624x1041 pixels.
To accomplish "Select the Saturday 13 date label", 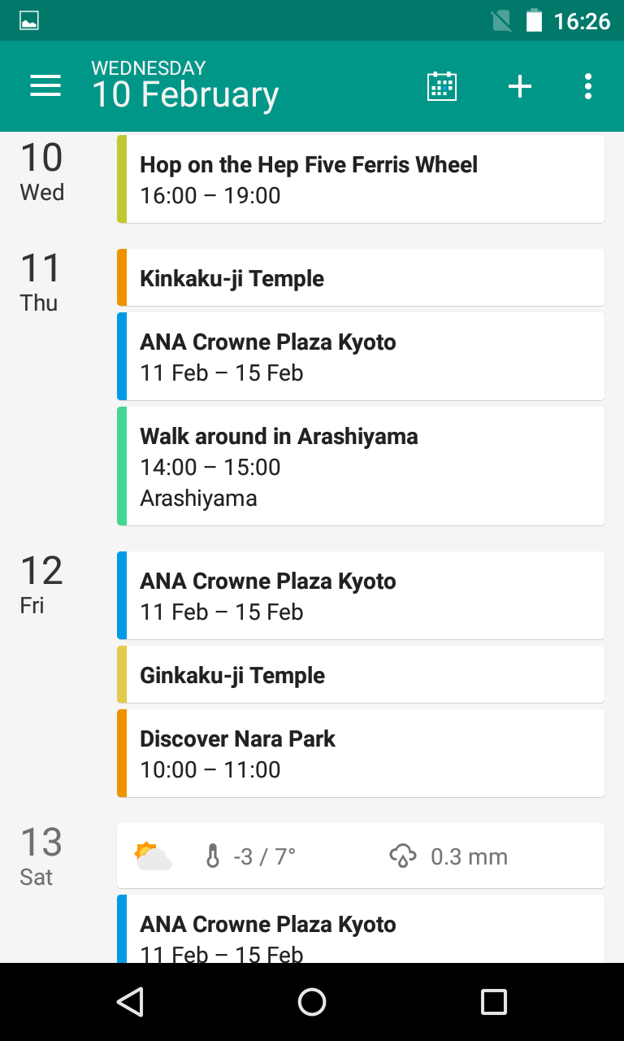I will [x=41, y=856].
